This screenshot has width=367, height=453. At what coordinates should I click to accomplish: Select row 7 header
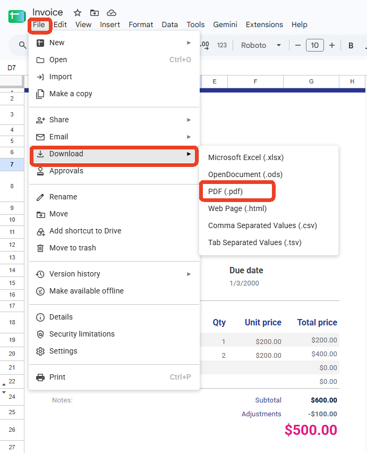(12, 164)
